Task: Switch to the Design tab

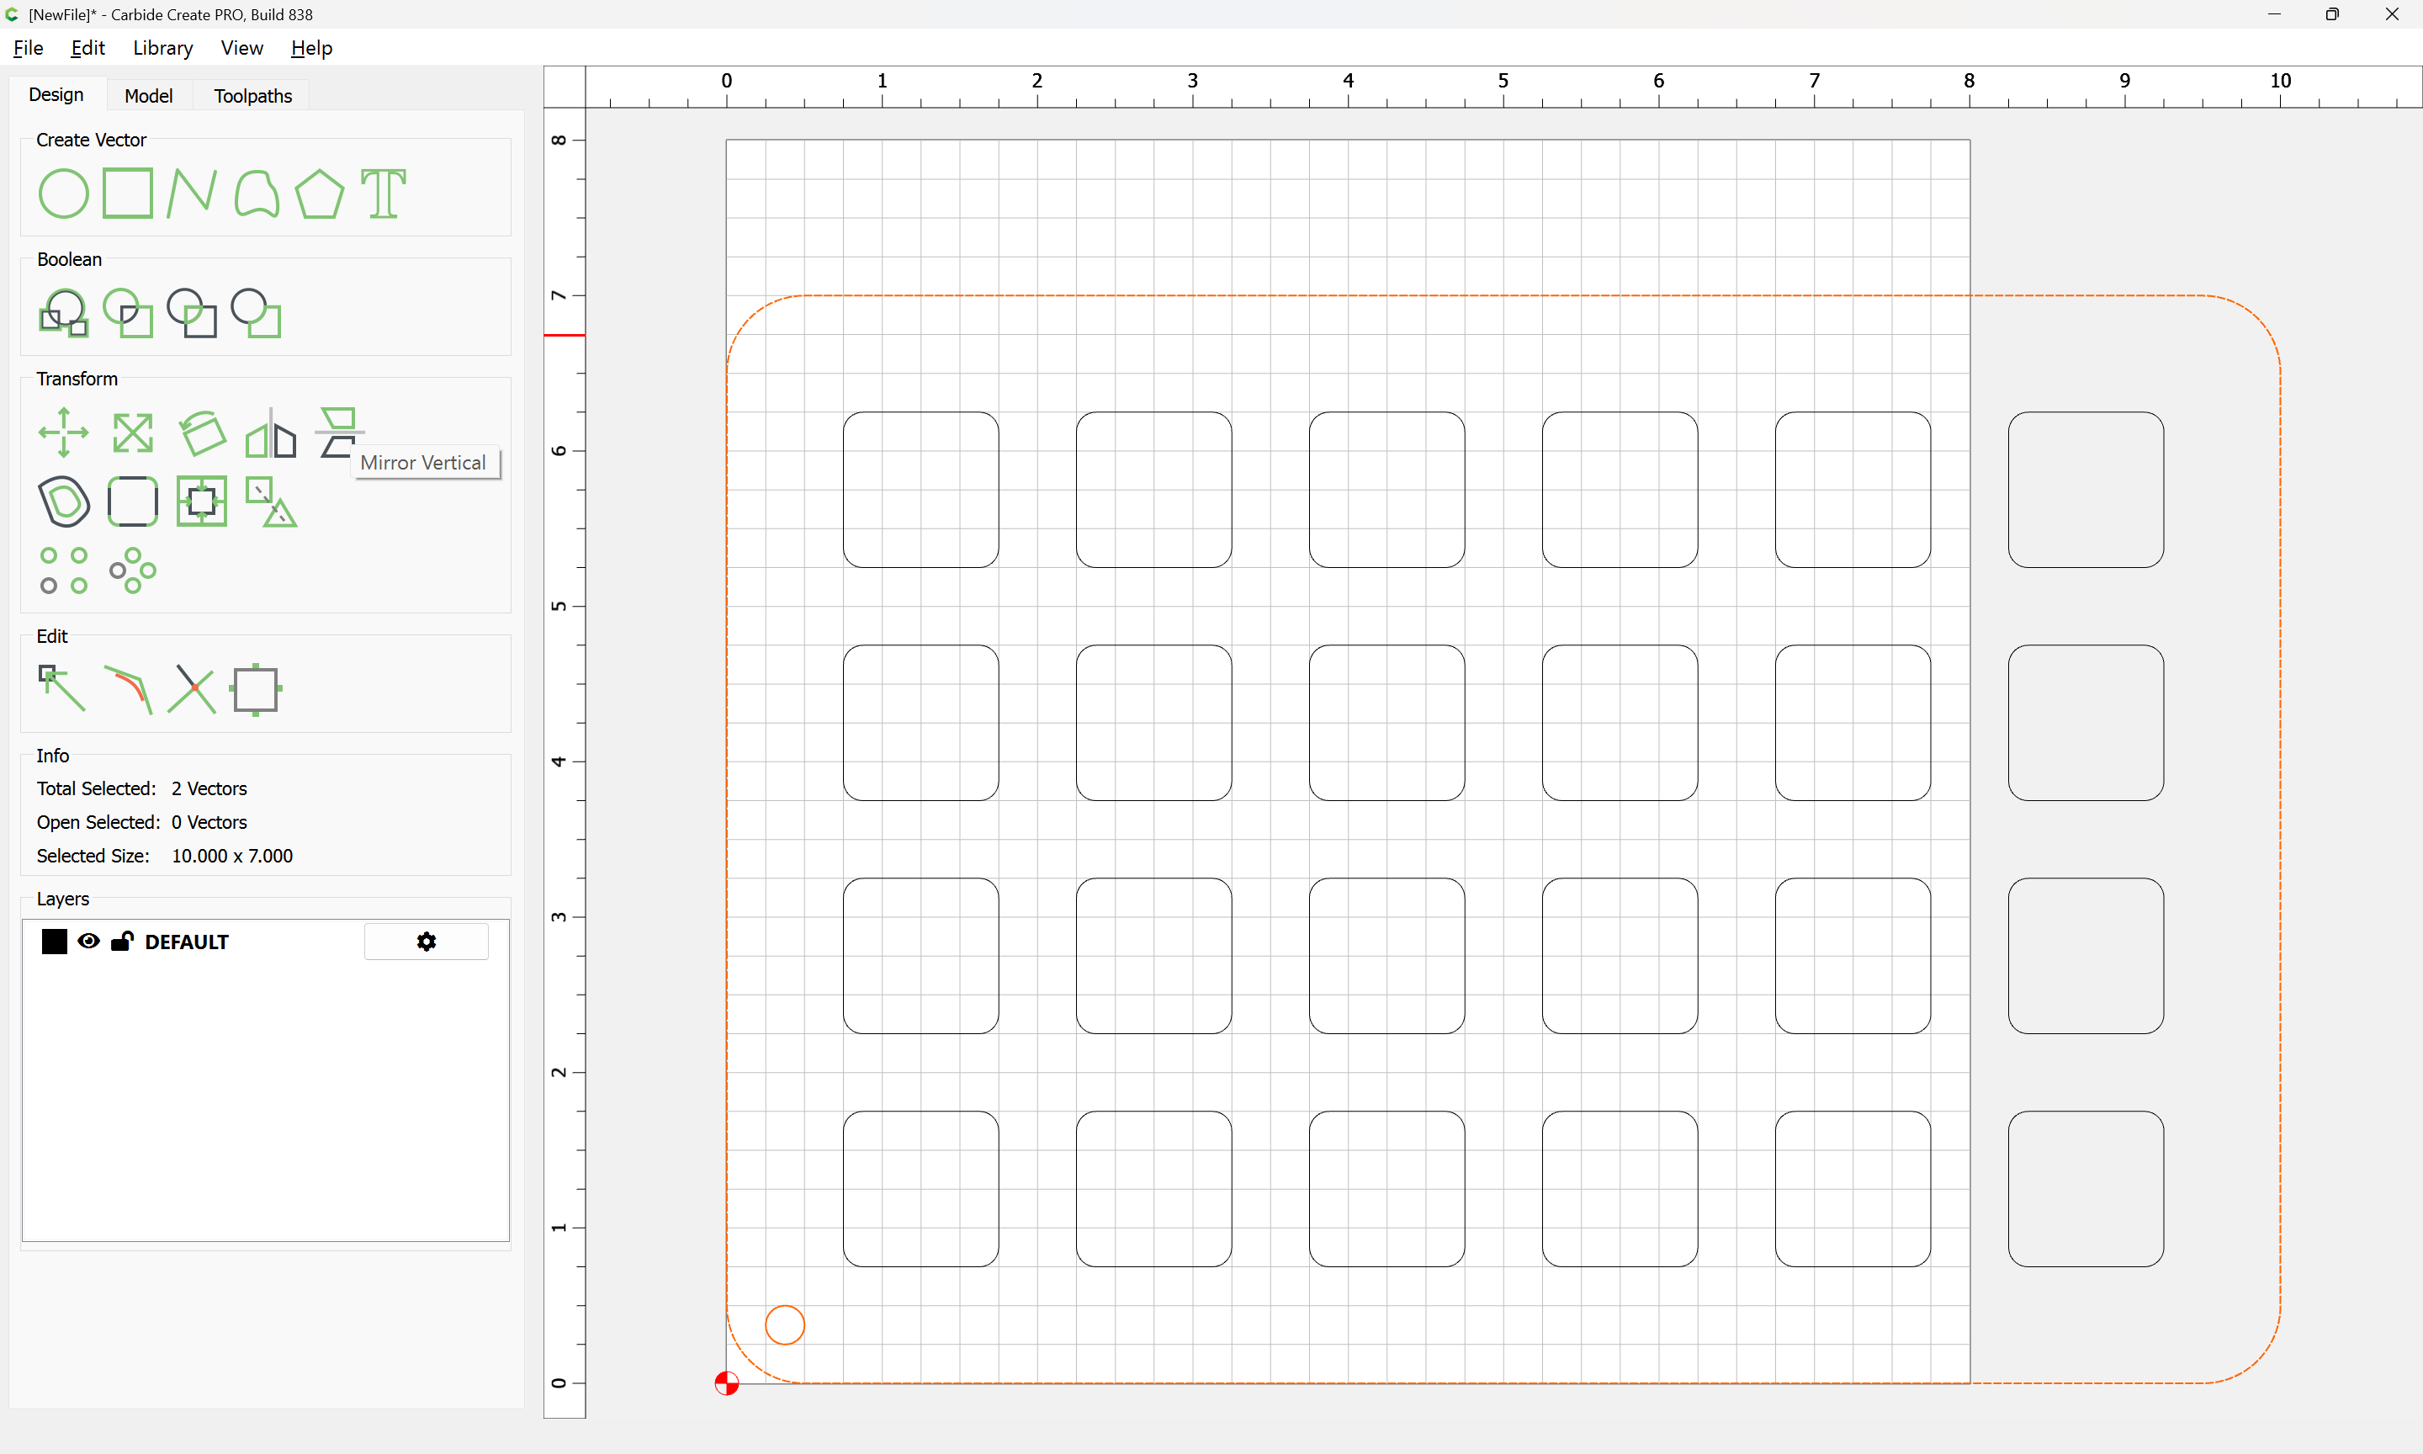Action: [56, 94]
